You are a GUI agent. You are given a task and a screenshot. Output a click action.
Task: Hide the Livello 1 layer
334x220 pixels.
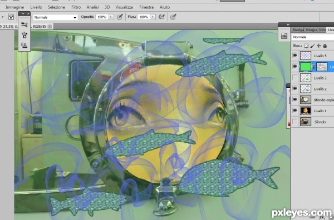(x=295, y=111)
